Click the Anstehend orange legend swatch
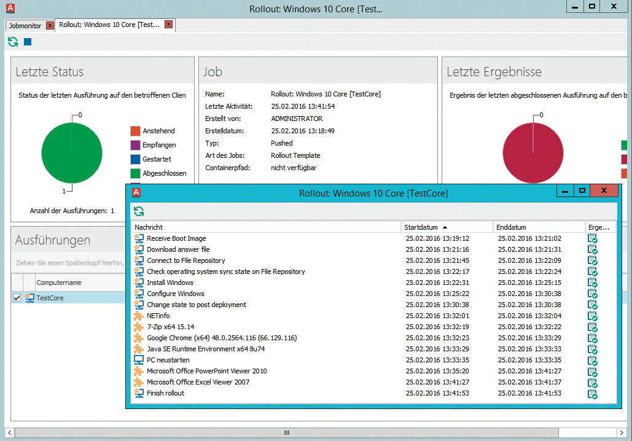Screen dimensions: 632x441 135,131
